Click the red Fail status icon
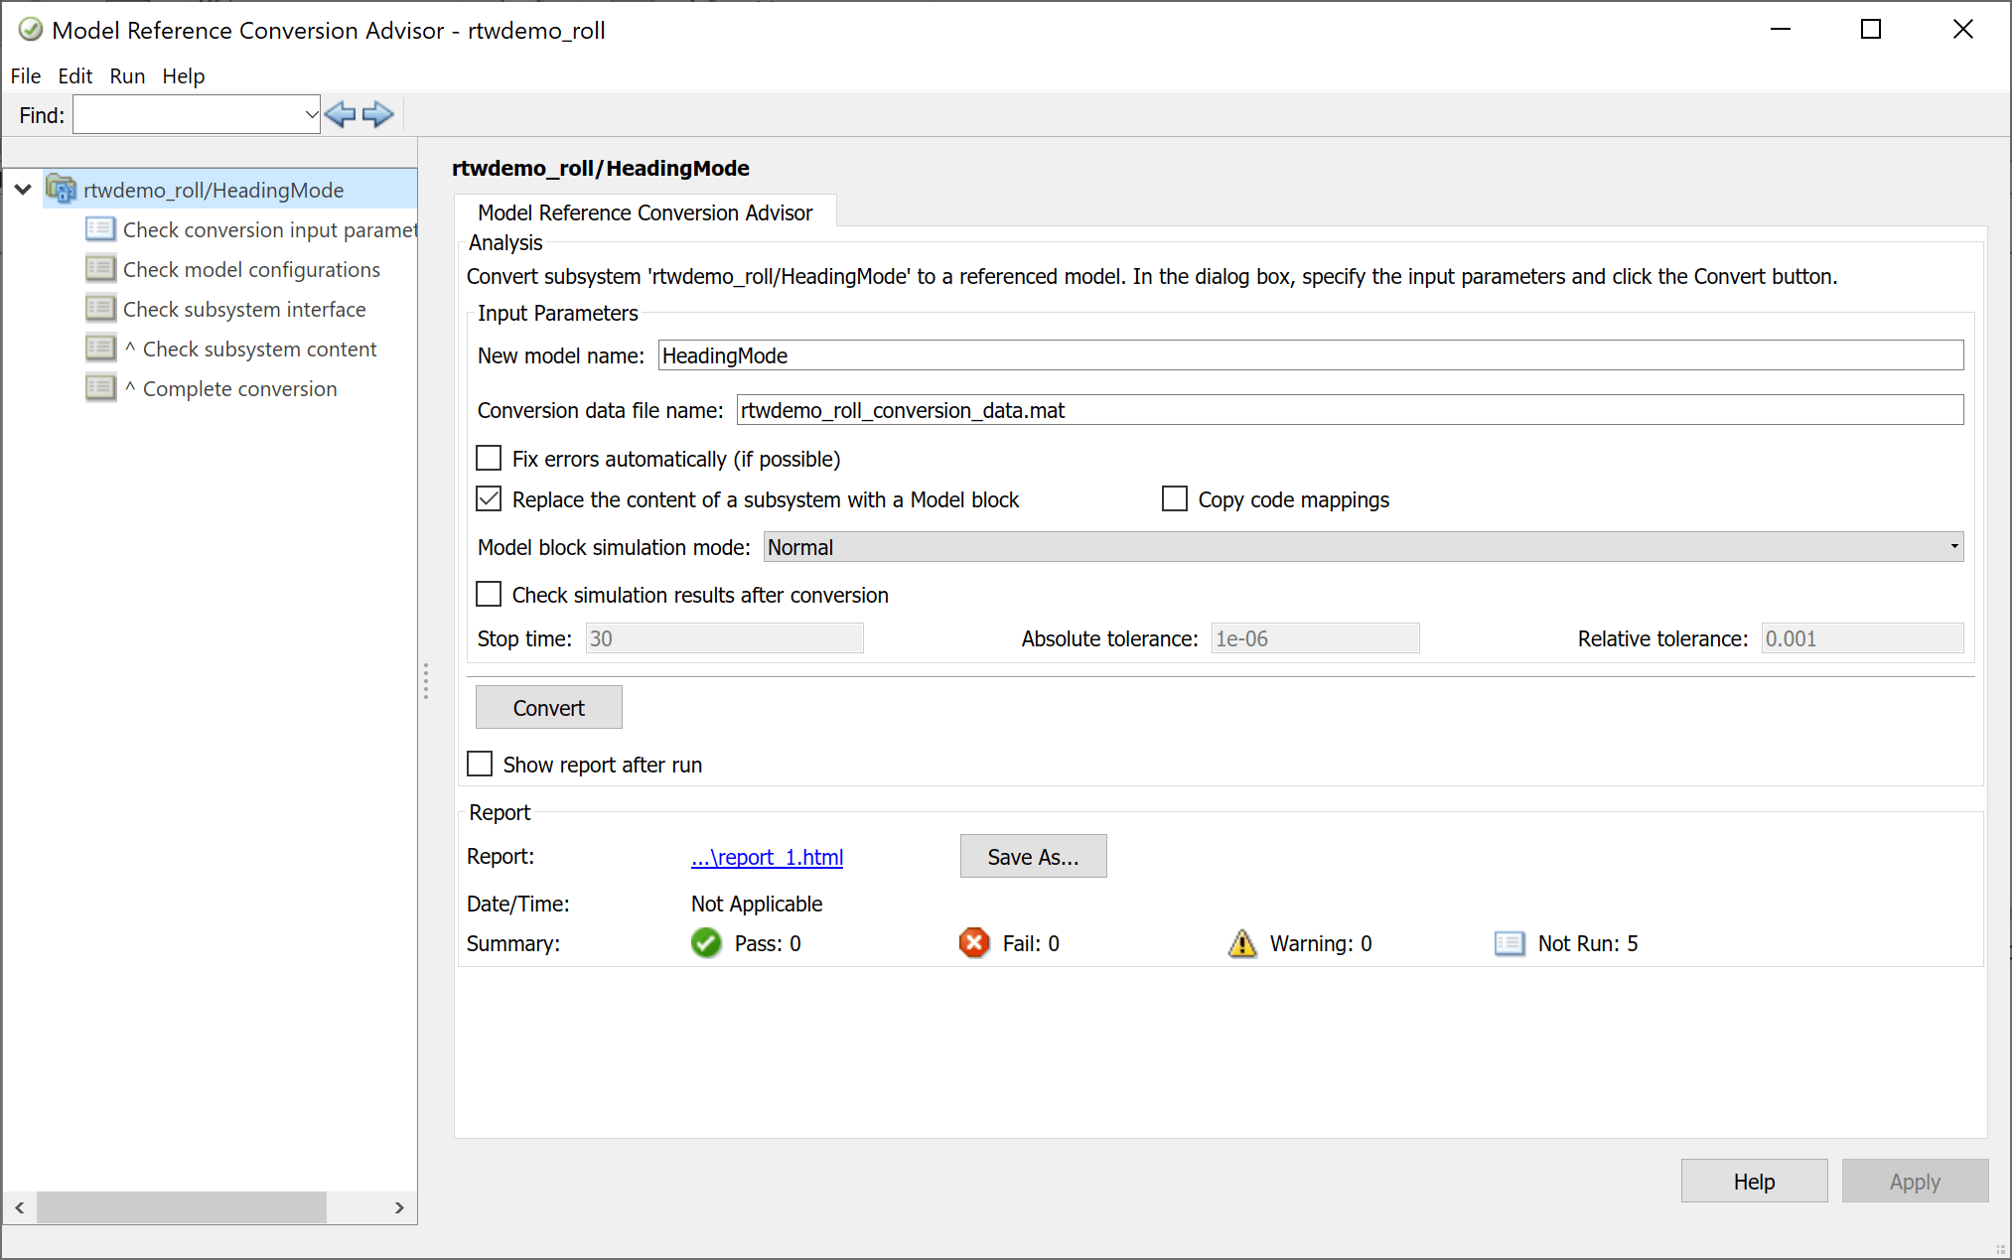Viewport: 2012px width, 1260px height. pyautogui.click(x=974, y=943)
